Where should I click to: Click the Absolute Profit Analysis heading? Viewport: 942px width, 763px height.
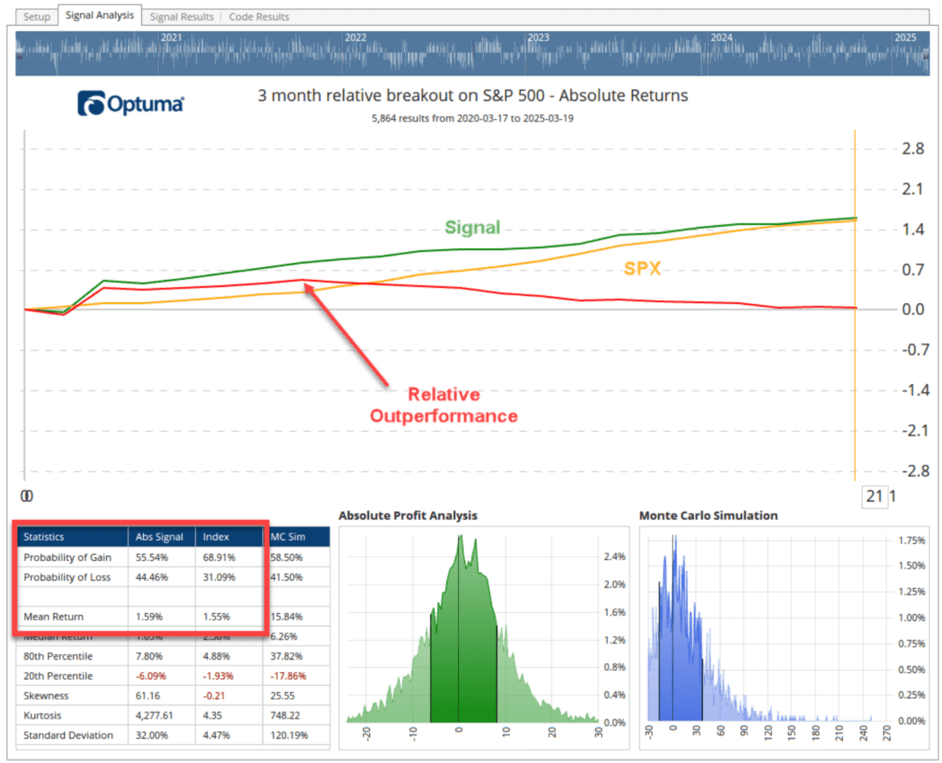[408, 516]
